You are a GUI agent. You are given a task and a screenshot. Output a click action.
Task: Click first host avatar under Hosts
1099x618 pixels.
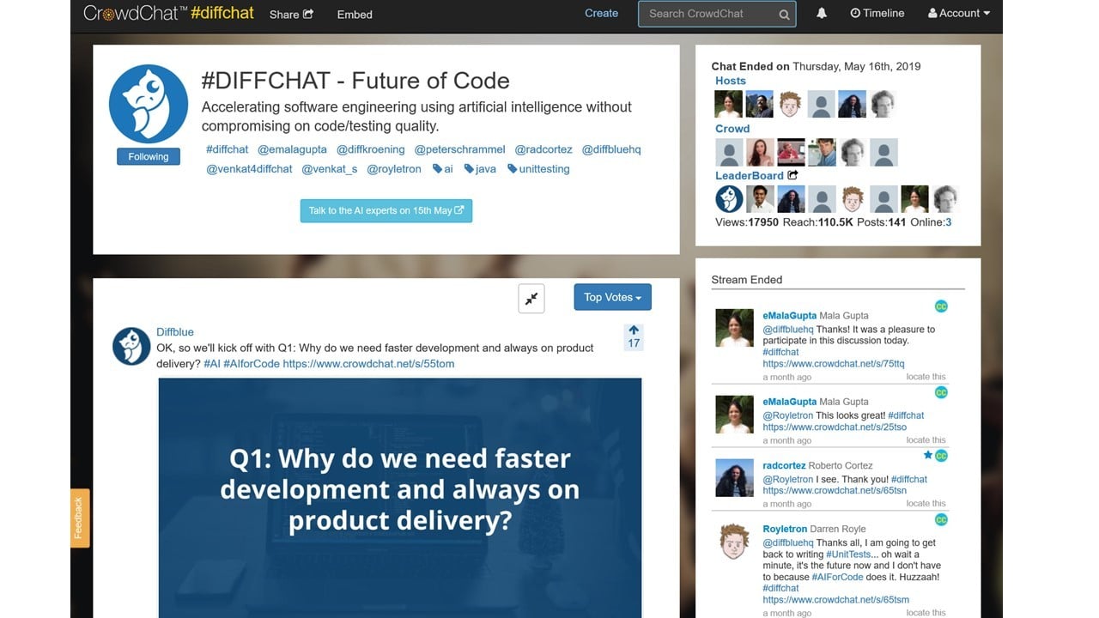729,104
